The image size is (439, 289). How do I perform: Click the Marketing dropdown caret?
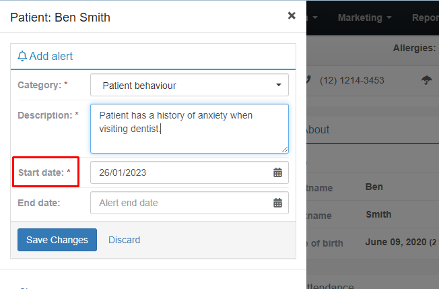(389, 18)
